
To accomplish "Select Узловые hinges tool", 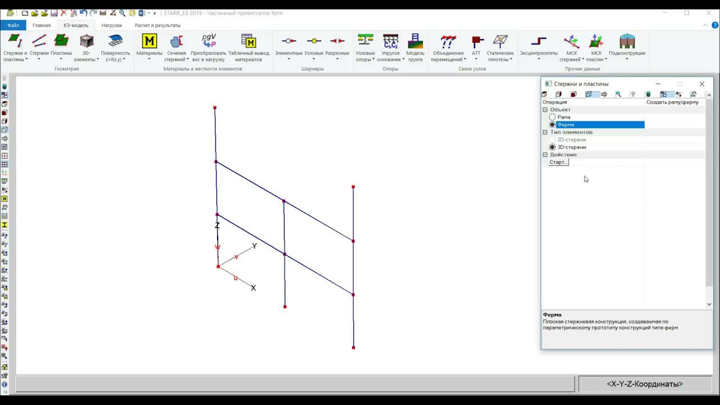I will (314, 48).
